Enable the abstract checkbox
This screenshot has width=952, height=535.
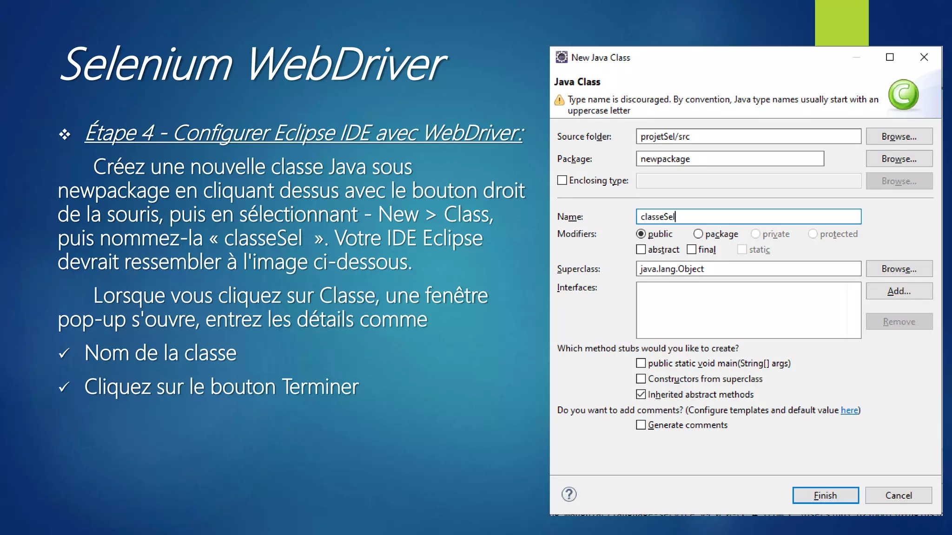[641, 249]
